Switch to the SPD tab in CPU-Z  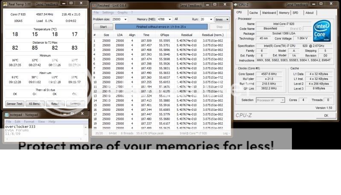(x=295, y=13)
